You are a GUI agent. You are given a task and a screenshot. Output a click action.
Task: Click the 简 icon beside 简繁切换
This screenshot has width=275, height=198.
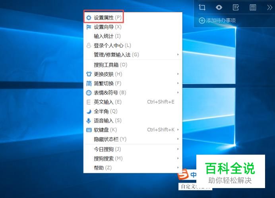click(x=89, y=83)
